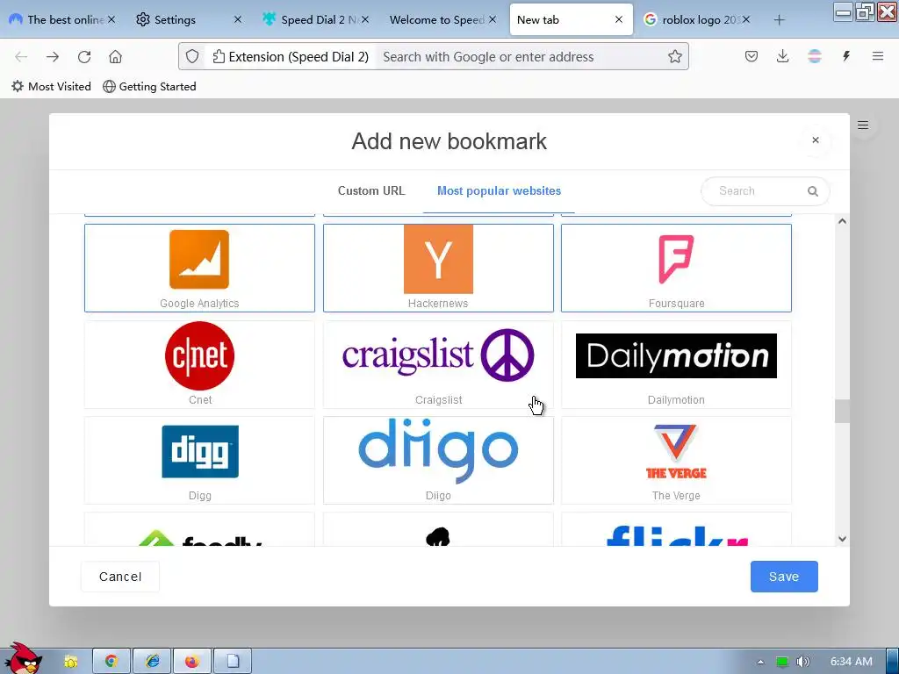The image size is (899, 674).
Task: Open the Most Visited bookmarks folder
Action: pos(52,87)
